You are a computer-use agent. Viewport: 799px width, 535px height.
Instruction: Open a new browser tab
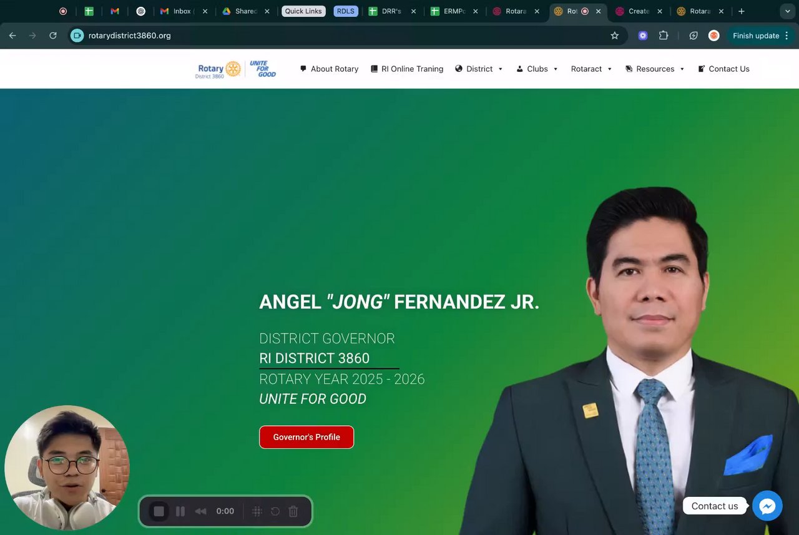coord(742,11)
